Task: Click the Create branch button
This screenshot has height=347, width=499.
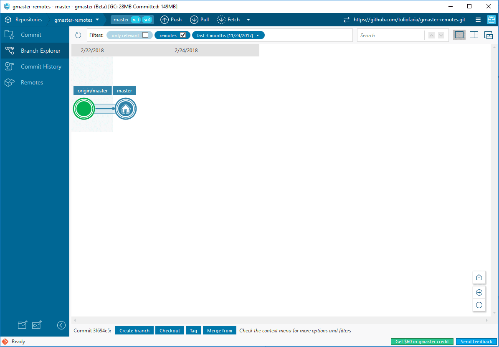Action: (x=134, y=331)
